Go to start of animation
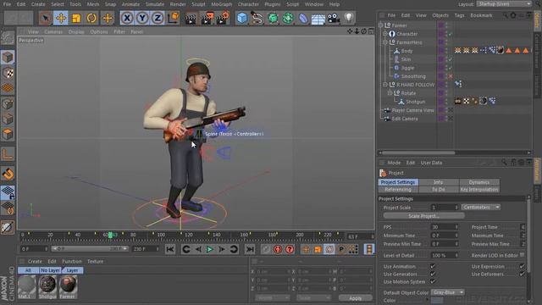The width and height of the screenshot is (542, 305). point(170,249)
